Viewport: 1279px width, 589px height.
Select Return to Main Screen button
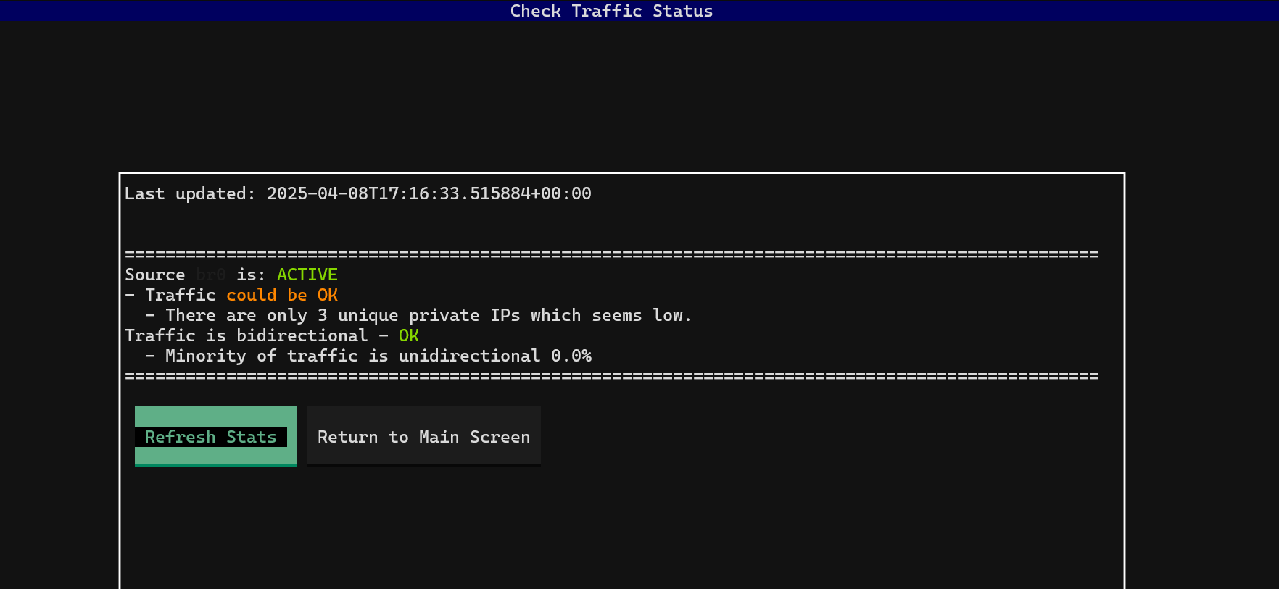[x=424, y=437]
